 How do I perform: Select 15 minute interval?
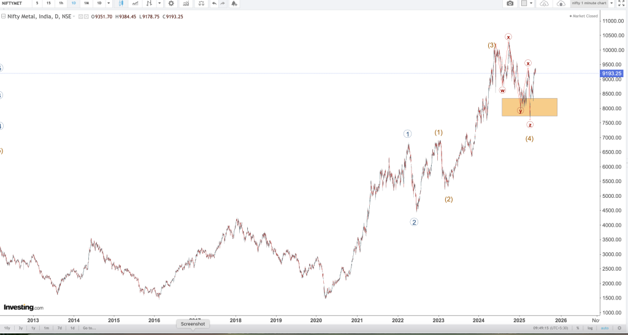coord(48,3)
